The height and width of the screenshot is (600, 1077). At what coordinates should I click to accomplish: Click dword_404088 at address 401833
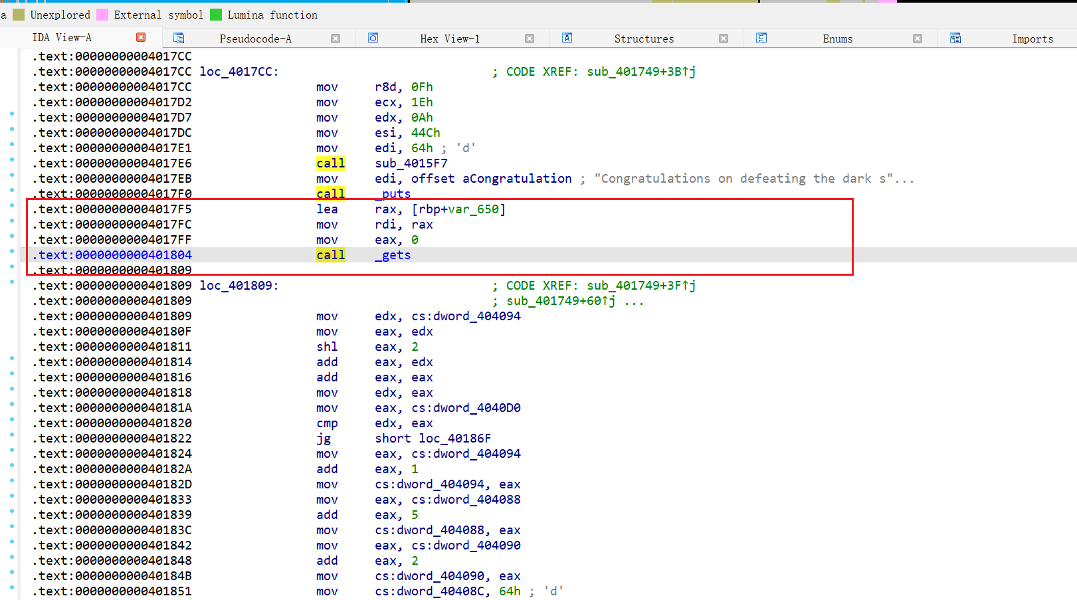(466, 500)
